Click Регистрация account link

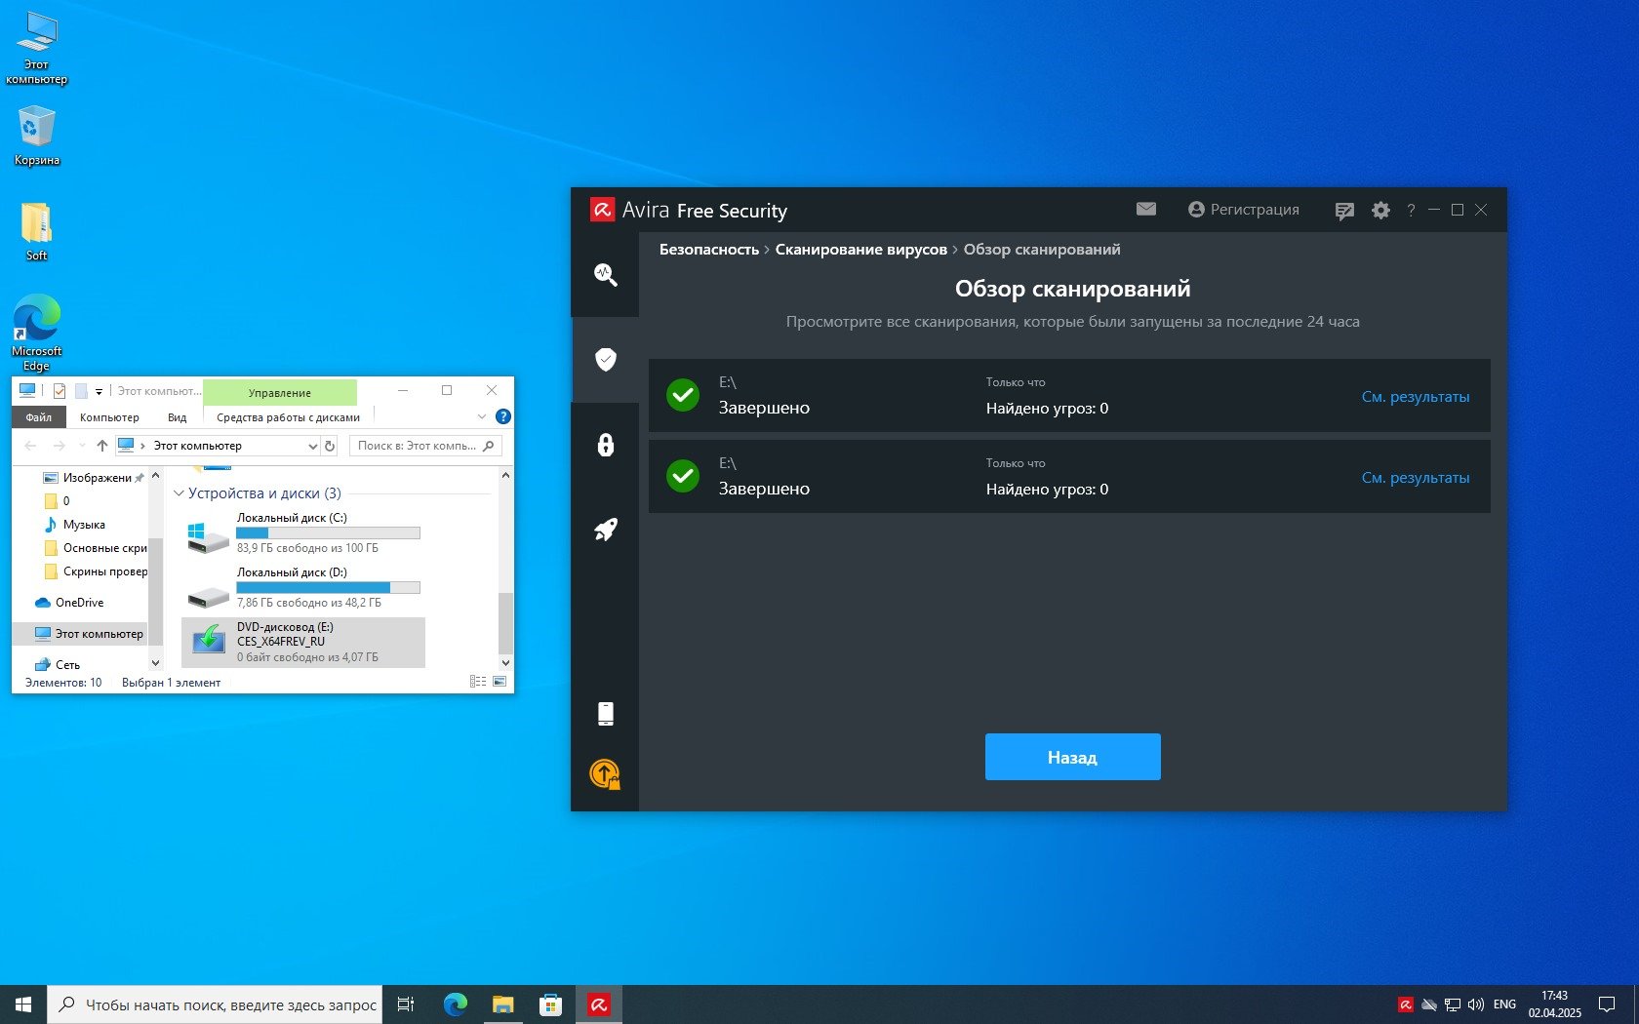[1244, 210]
